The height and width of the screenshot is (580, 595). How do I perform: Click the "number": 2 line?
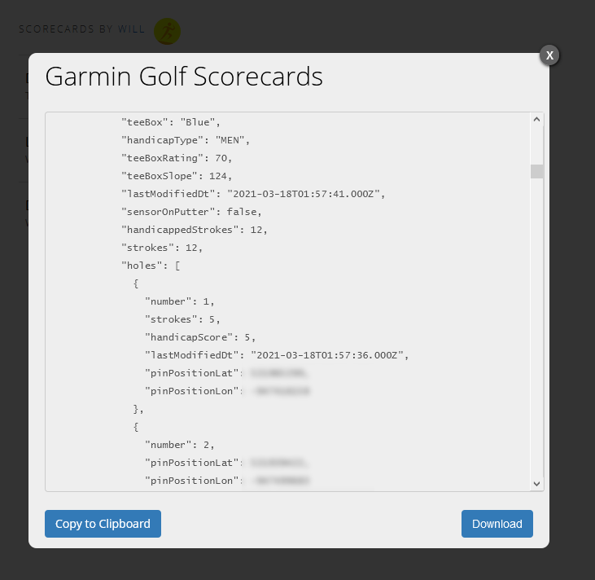[x=180, y=445]
